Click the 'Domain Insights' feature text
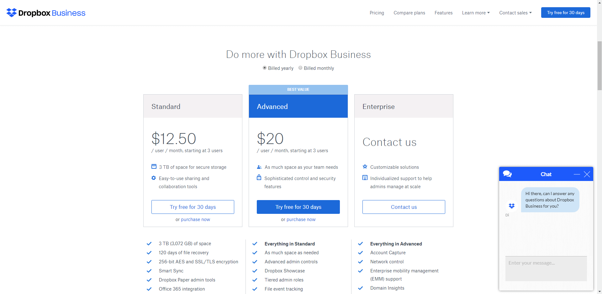602x294 pixels. 387,288
